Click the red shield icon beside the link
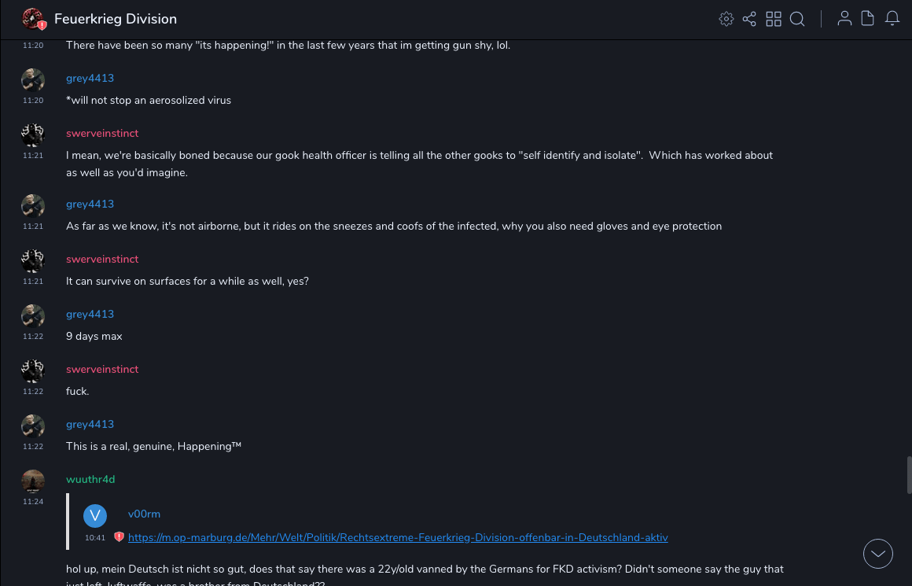This screenshot has width=912, height=586. [x=120, y=537]
